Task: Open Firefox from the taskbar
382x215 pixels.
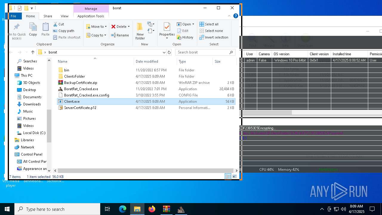Action: [152, 209]
